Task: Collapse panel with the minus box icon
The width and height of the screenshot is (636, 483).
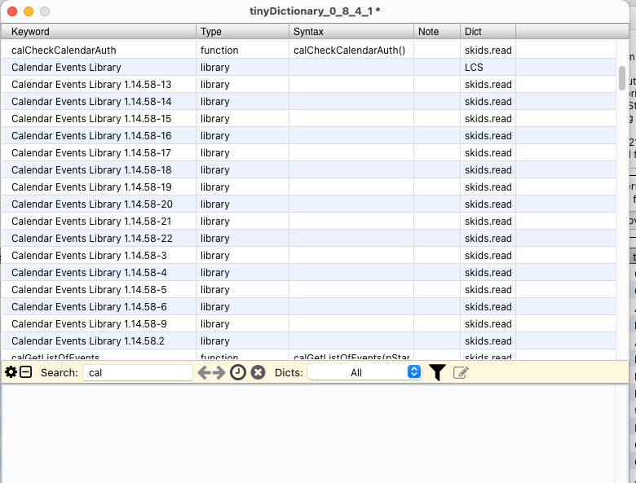Action: 26,372
